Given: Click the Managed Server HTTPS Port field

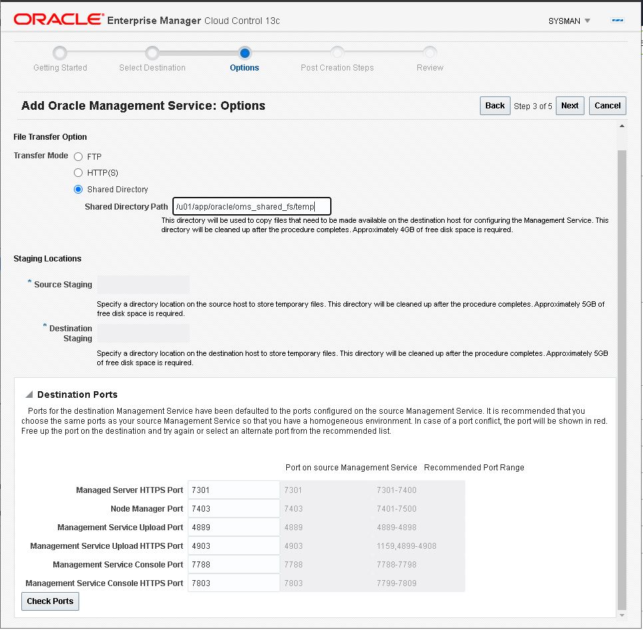Looking at the screenshot, I should pyautogui.click(x=233, y=490).
